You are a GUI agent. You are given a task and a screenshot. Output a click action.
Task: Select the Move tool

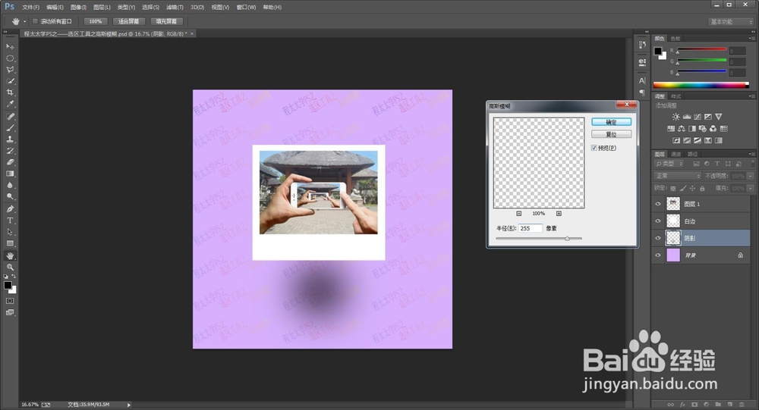click(x=10, y=46)
